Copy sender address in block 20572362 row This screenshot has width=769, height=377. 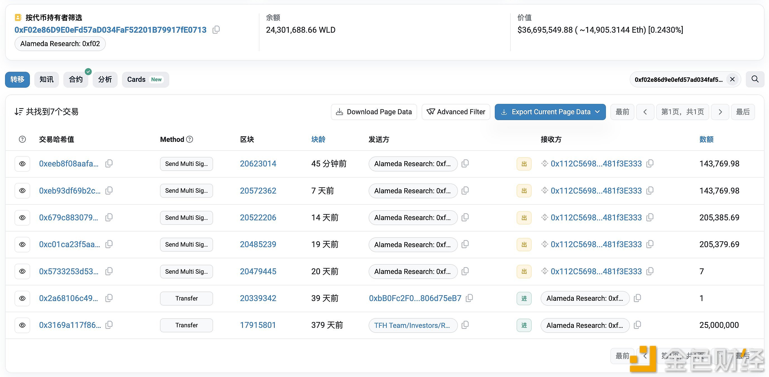coord(465,190)
